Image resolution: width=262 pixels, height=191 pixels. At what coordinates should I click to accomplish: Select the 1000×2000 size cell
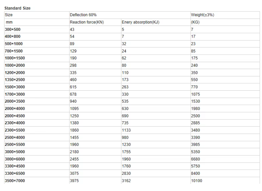pos(37,65)
